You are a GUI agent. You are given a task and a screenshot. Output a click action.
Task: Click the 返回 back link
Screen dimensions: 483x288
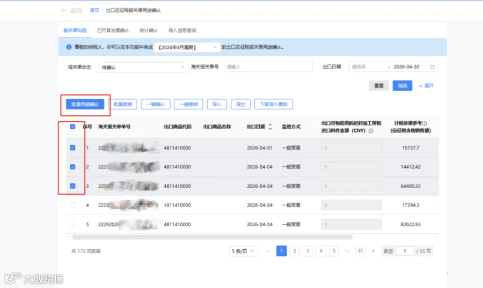pyautogui.click(x=76, y=11)
